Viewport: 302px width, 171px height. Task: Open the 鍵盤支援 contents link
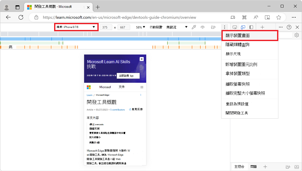click(94, 128)
